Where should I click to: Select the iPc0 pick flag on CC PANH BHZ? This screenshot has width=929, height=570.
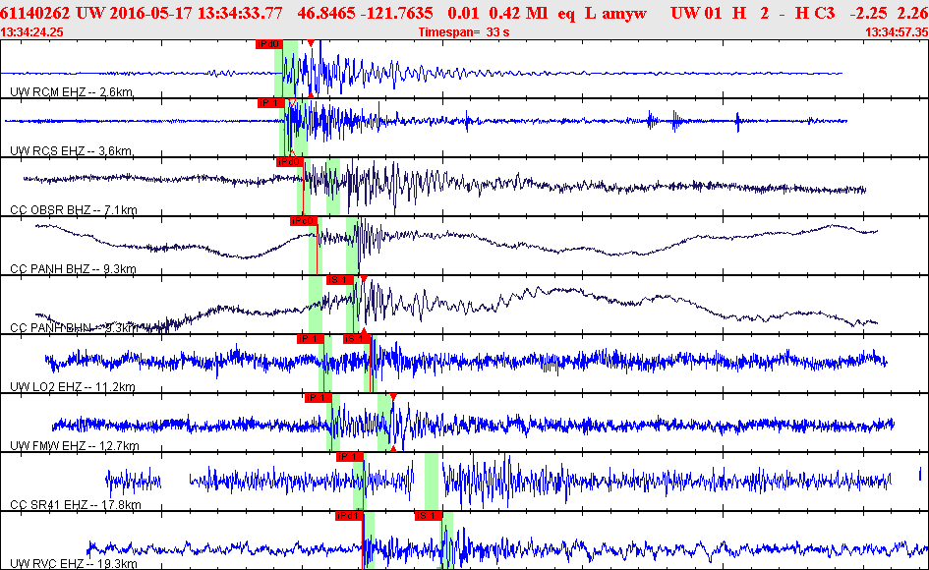305,220
